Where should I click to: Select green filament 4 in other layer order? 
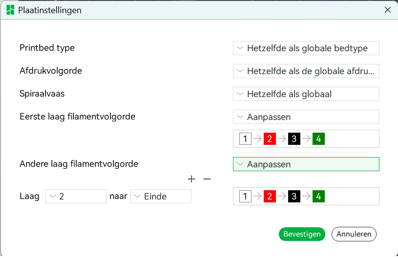pyautogui.click(x=318, y=197)
